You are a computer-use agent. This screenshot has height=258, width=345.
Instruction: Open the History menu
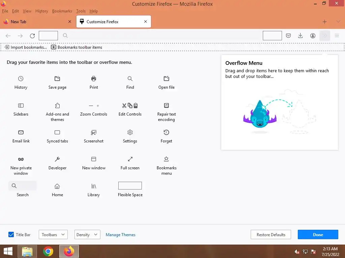[41, 11]
